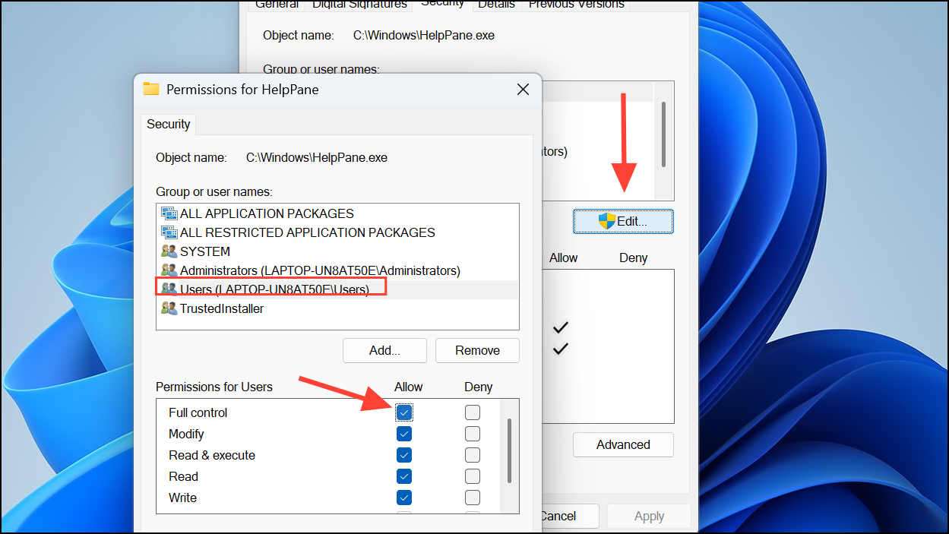Viewport: 949px width, 534px height.
Task: Select the SYSTEM account icon
Action: point(169,251)
